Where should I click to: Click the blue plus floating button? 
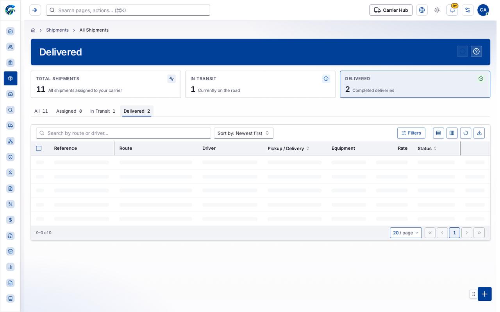485,294
